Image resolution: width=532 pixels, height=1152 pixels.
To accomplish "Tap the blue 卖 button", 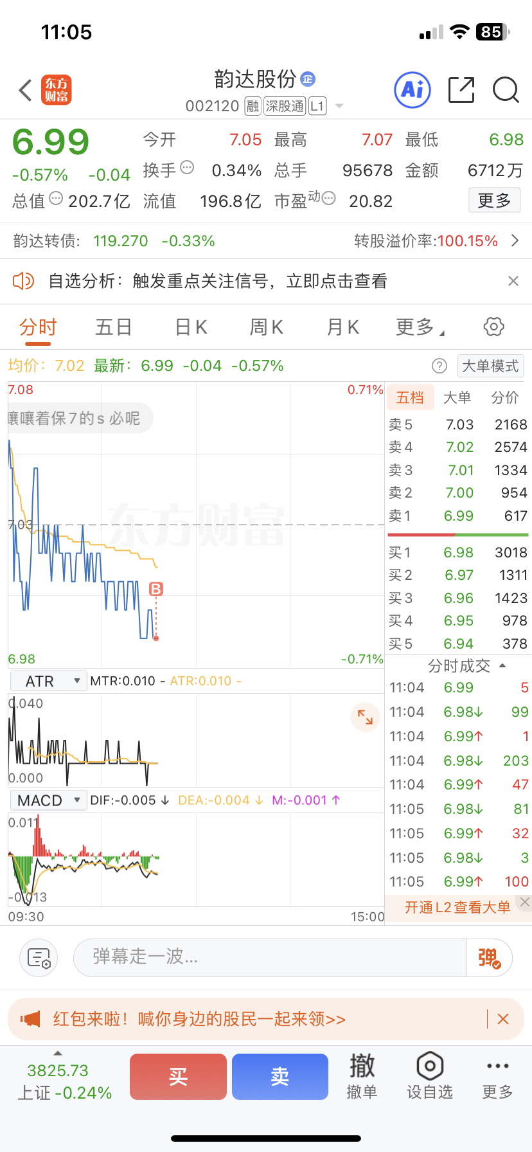I will tap(280, 1077).
